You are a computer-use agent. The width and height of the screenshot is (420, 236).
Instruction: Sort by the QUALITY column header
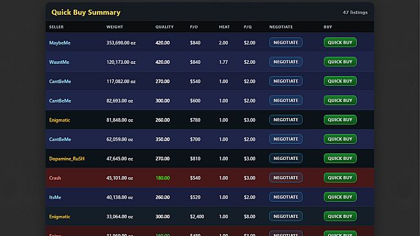(x=165, y=26)
